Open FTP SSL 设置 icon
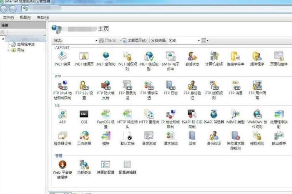 point(84,90)
